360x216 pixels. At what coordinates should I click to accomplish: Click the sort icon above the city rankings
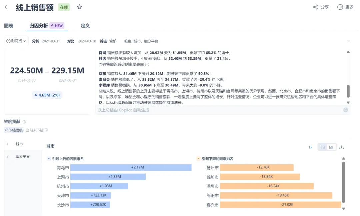coord(310,147)
